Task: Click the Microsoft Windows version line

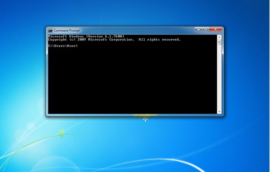Action: [x=86, y=36]
